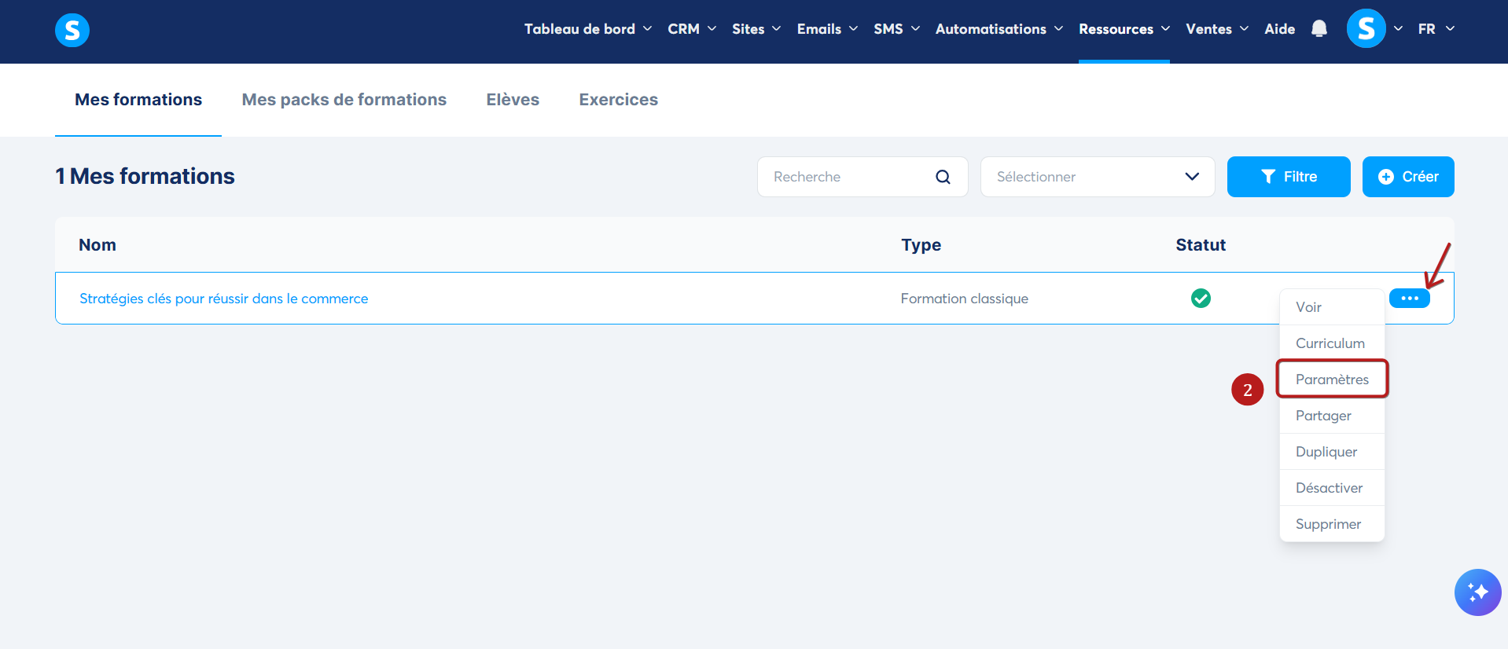Choose Désactiver in the context menu

(1332, 488)
